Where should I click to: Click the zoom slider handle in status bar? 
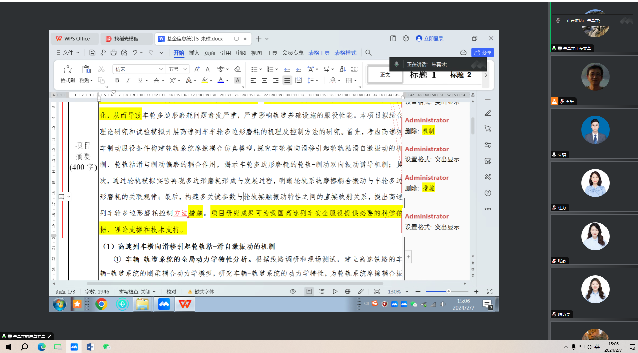(x=448, y=292)
